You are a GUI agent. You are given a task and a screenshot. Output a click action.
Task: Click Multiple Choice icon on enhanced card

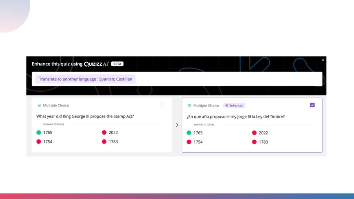coord(190,105)
